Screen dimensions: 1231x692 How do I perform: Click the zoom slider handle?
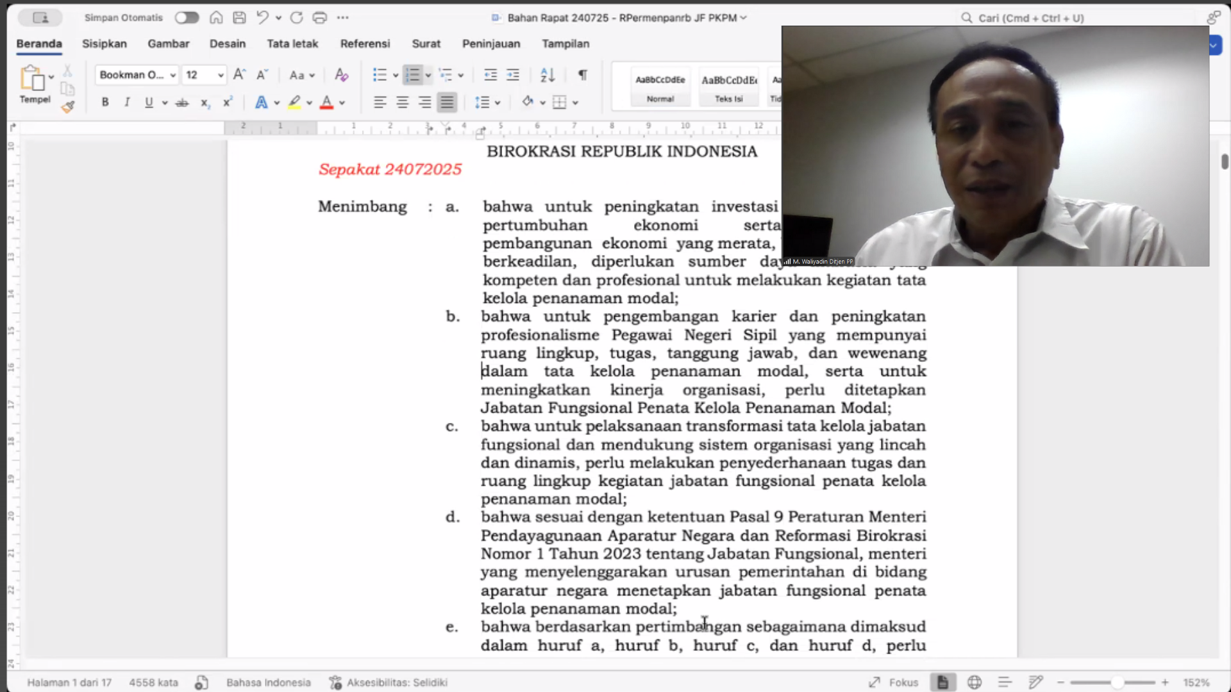tap(1118, 682)
